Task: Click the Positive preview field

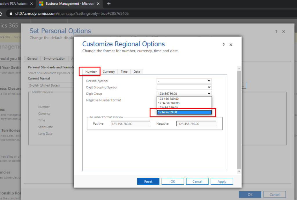Action: [x=131, y=124]
